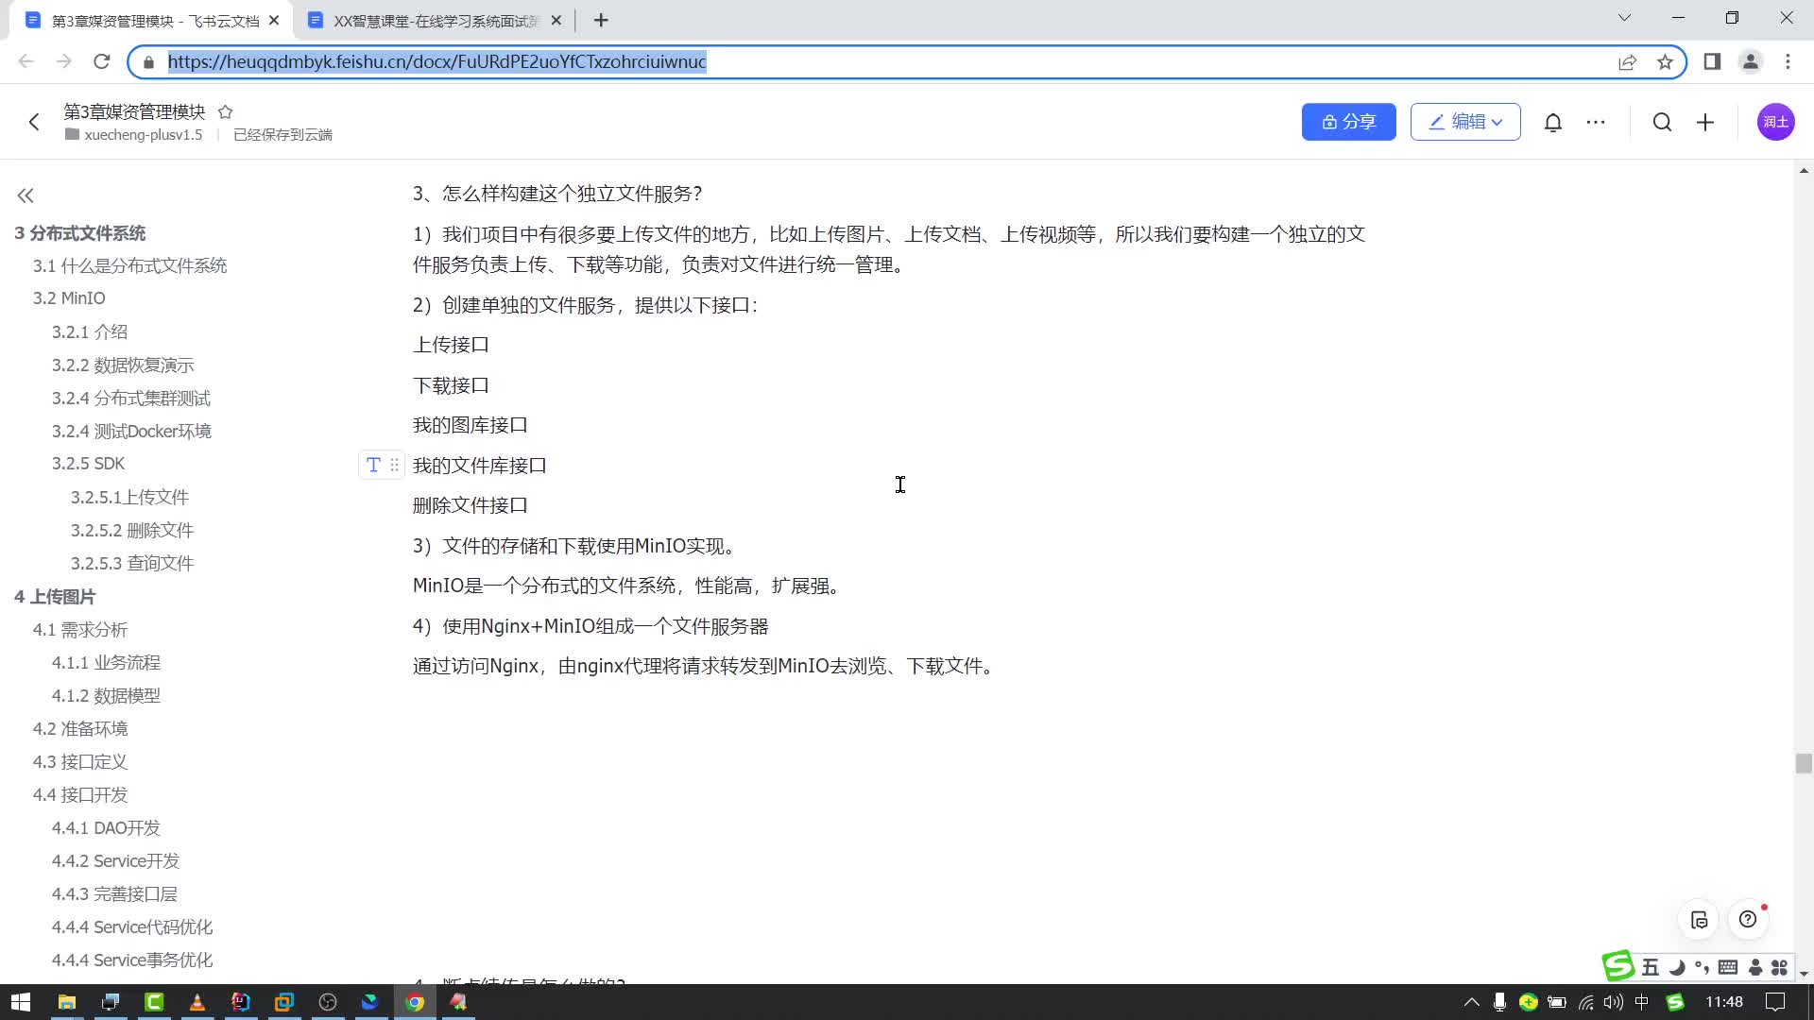Open notifications bell icon
The image size is (1814, 1020).
coord(1553,122)
